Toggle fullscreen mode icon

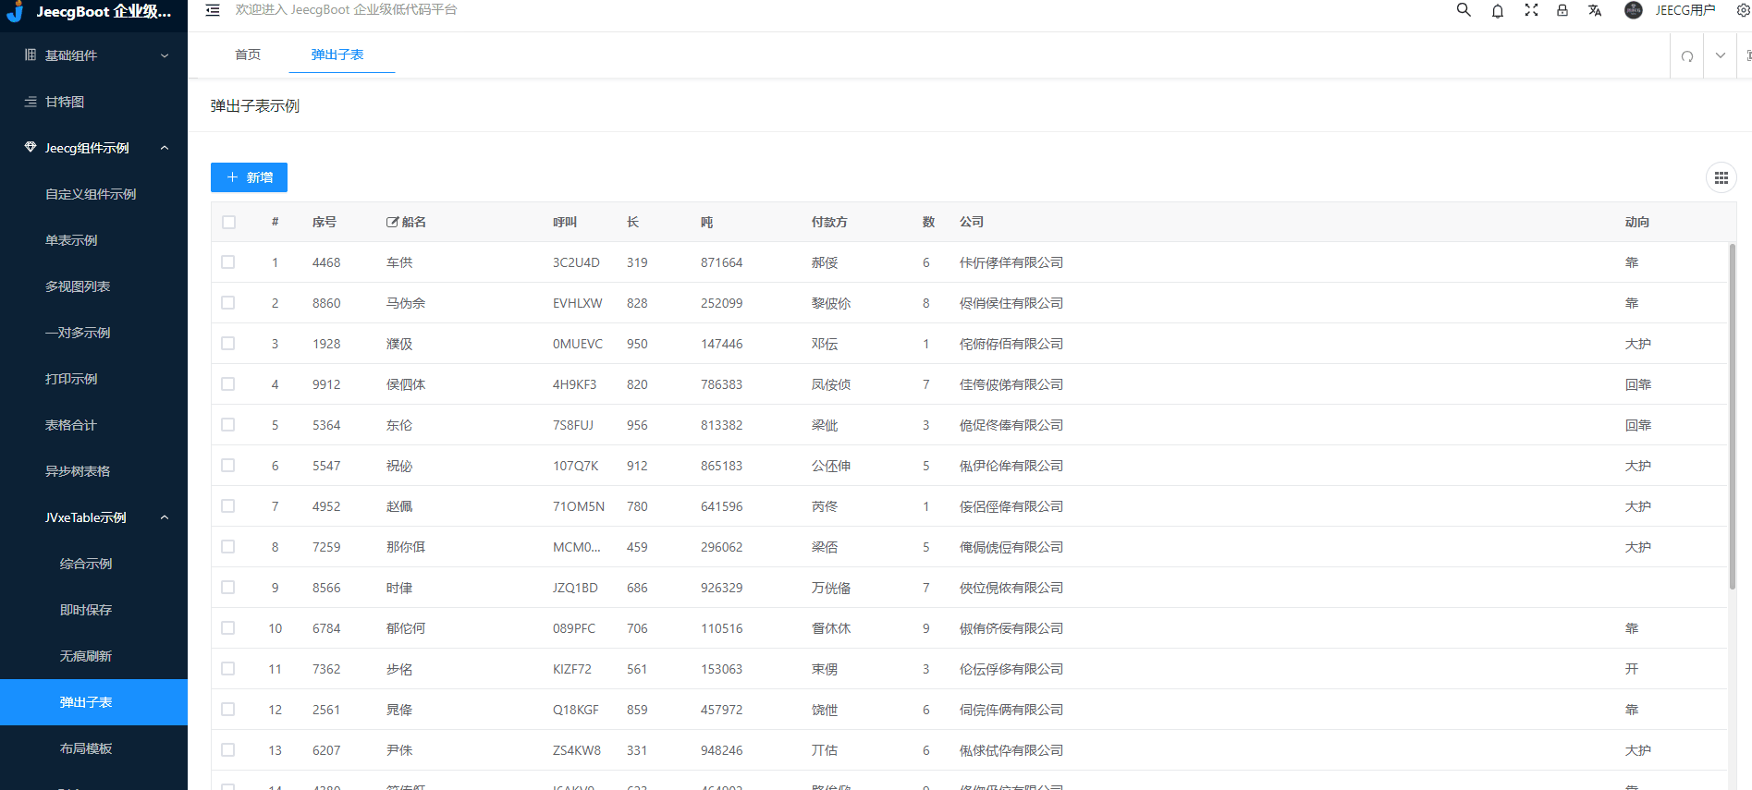[x=1531, y=10]
